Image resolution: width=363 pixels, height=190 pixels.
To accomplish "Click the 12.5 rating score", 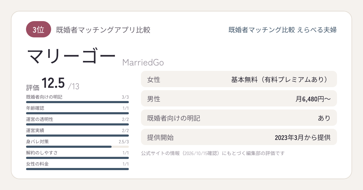I will 53,83.
